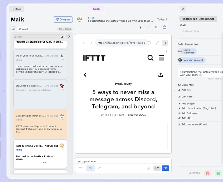
Task: Open reply in external window icon
Action: tap(157, 168)
